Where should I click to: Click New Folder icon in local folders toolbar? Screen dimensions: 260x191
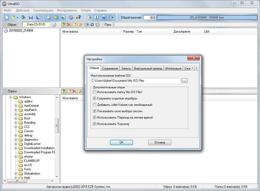pos(69,91)
